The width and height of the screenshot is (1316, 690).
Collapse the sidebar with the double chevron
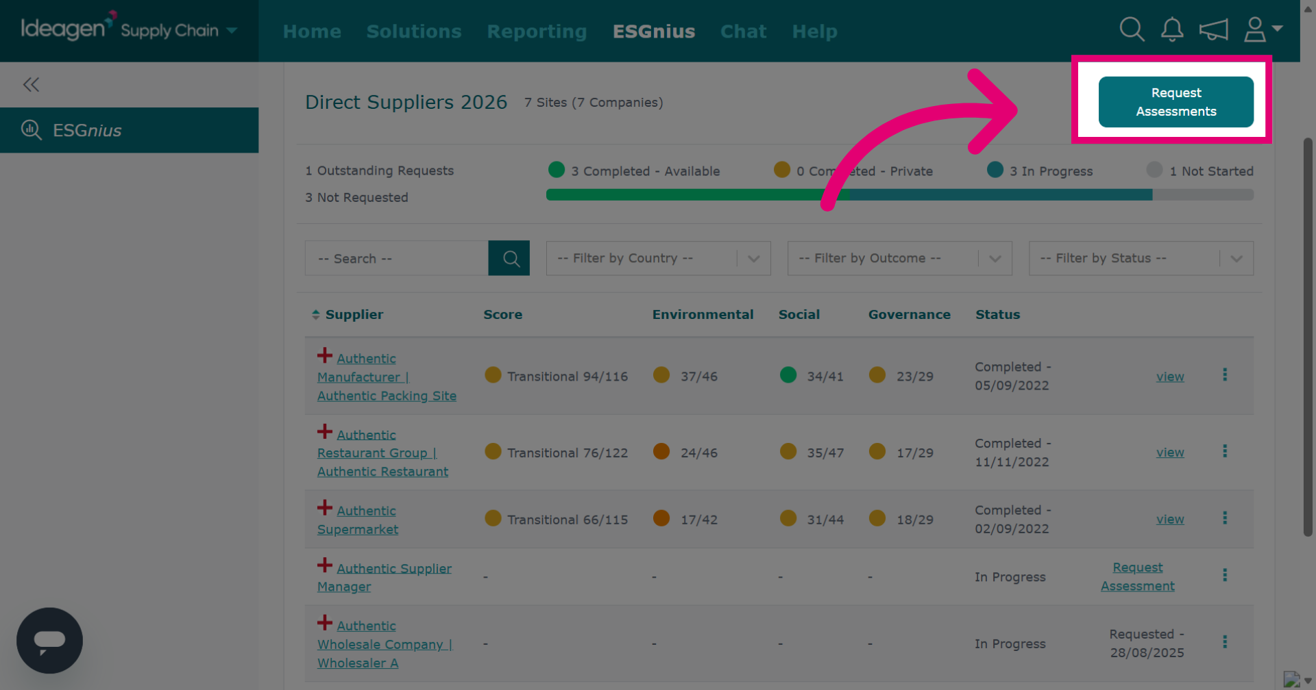(x=31, y=85)
